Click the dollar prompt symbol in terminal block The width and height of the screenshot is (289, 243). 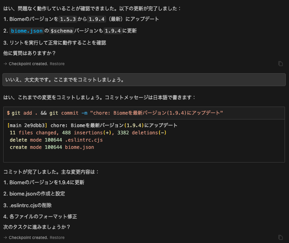8,113
